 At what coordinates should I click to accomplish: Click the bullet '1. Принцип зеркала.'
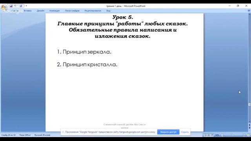tap(84, 52)
